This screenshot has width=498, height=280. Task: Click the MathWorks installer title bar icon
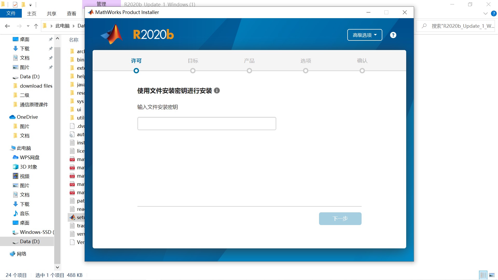[91, 12]
